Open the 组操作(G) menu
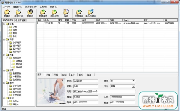This screenshot has width=180, height=111. click(x=17, y=7)
